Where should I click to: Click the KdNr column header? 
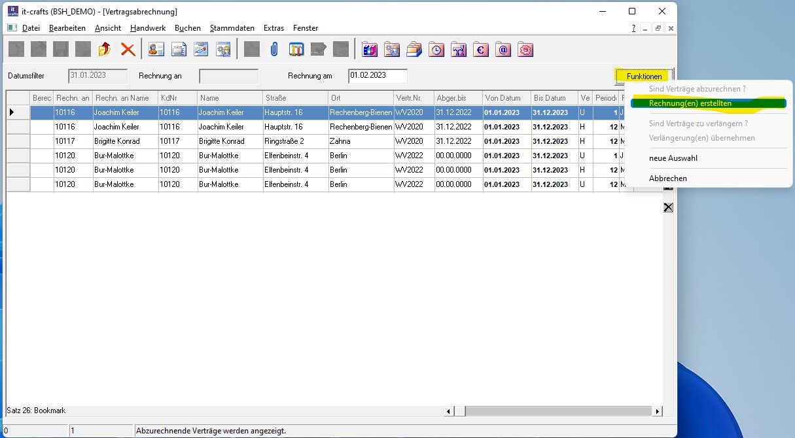[x=178, y=98]
